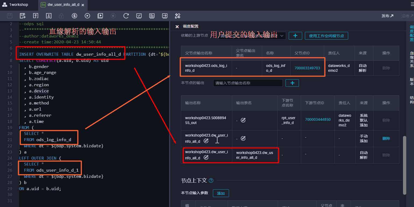This screenshot has width=414, height=207.
Task: Click the workshop0423.500889455_out output name
Action: click(x=206, y=120)
